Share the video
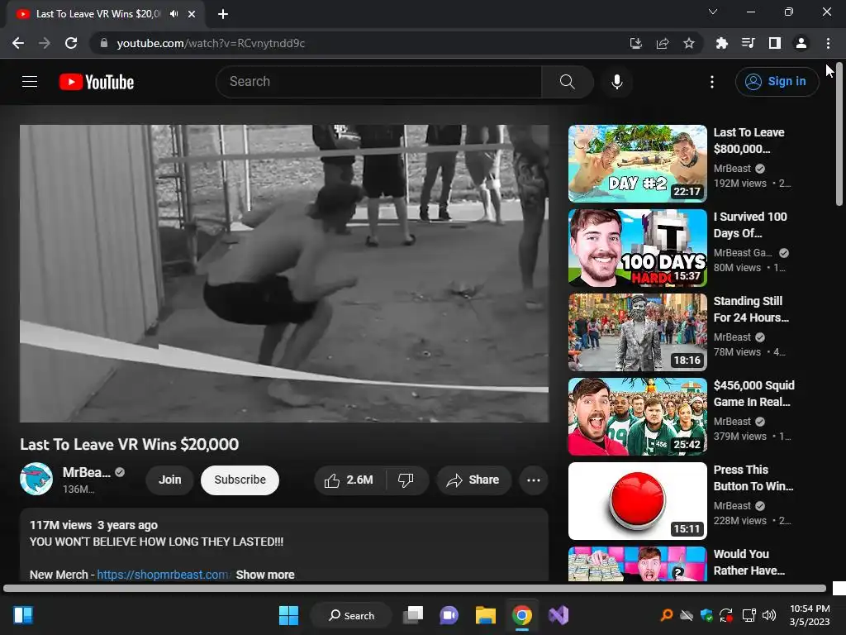Screen dimensions: 846x635 473,480
